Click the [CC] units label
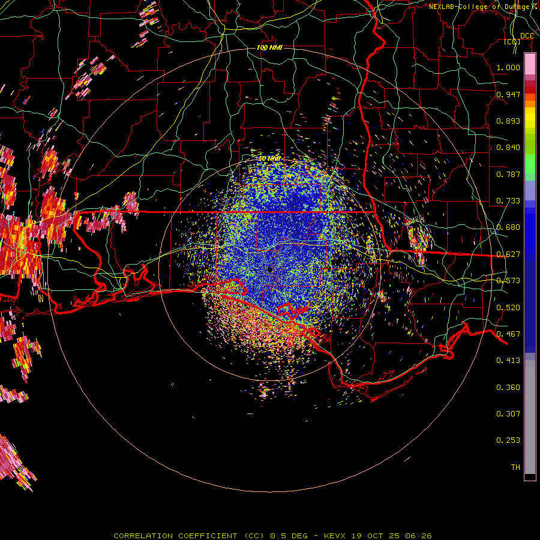540x540 pixels. pos(512,42)
